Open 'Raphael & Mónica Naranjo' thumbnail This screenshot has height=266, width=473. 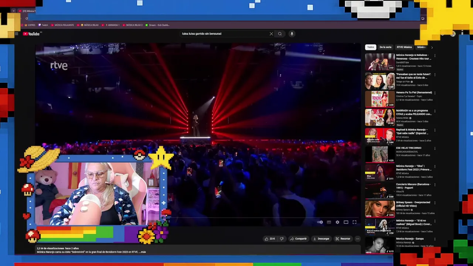[380, 136]
